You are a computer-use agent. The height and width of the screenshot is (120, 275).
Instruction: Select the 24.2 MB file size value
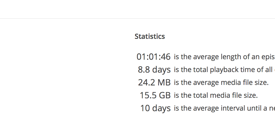154,82
